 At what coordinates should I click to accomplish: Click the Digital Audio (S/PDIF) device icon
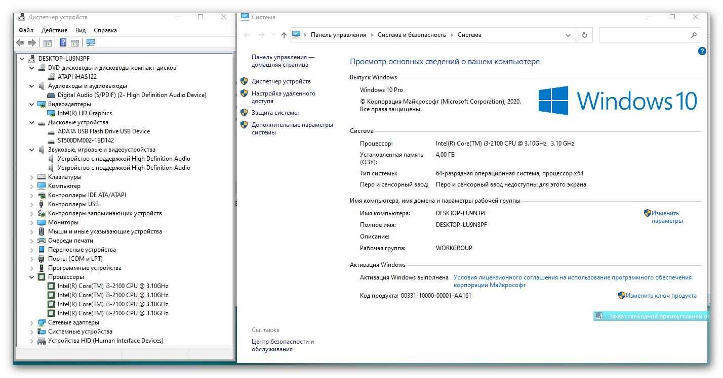click(51, 95)
